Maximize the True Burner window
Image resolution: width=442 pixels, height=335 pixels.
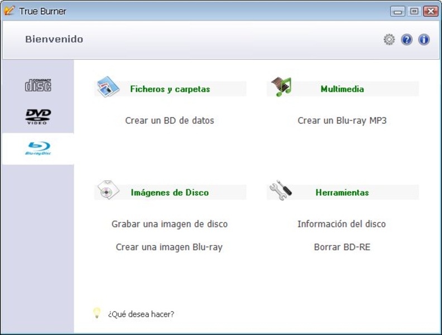pyautogui.click(x=414, y=11)
